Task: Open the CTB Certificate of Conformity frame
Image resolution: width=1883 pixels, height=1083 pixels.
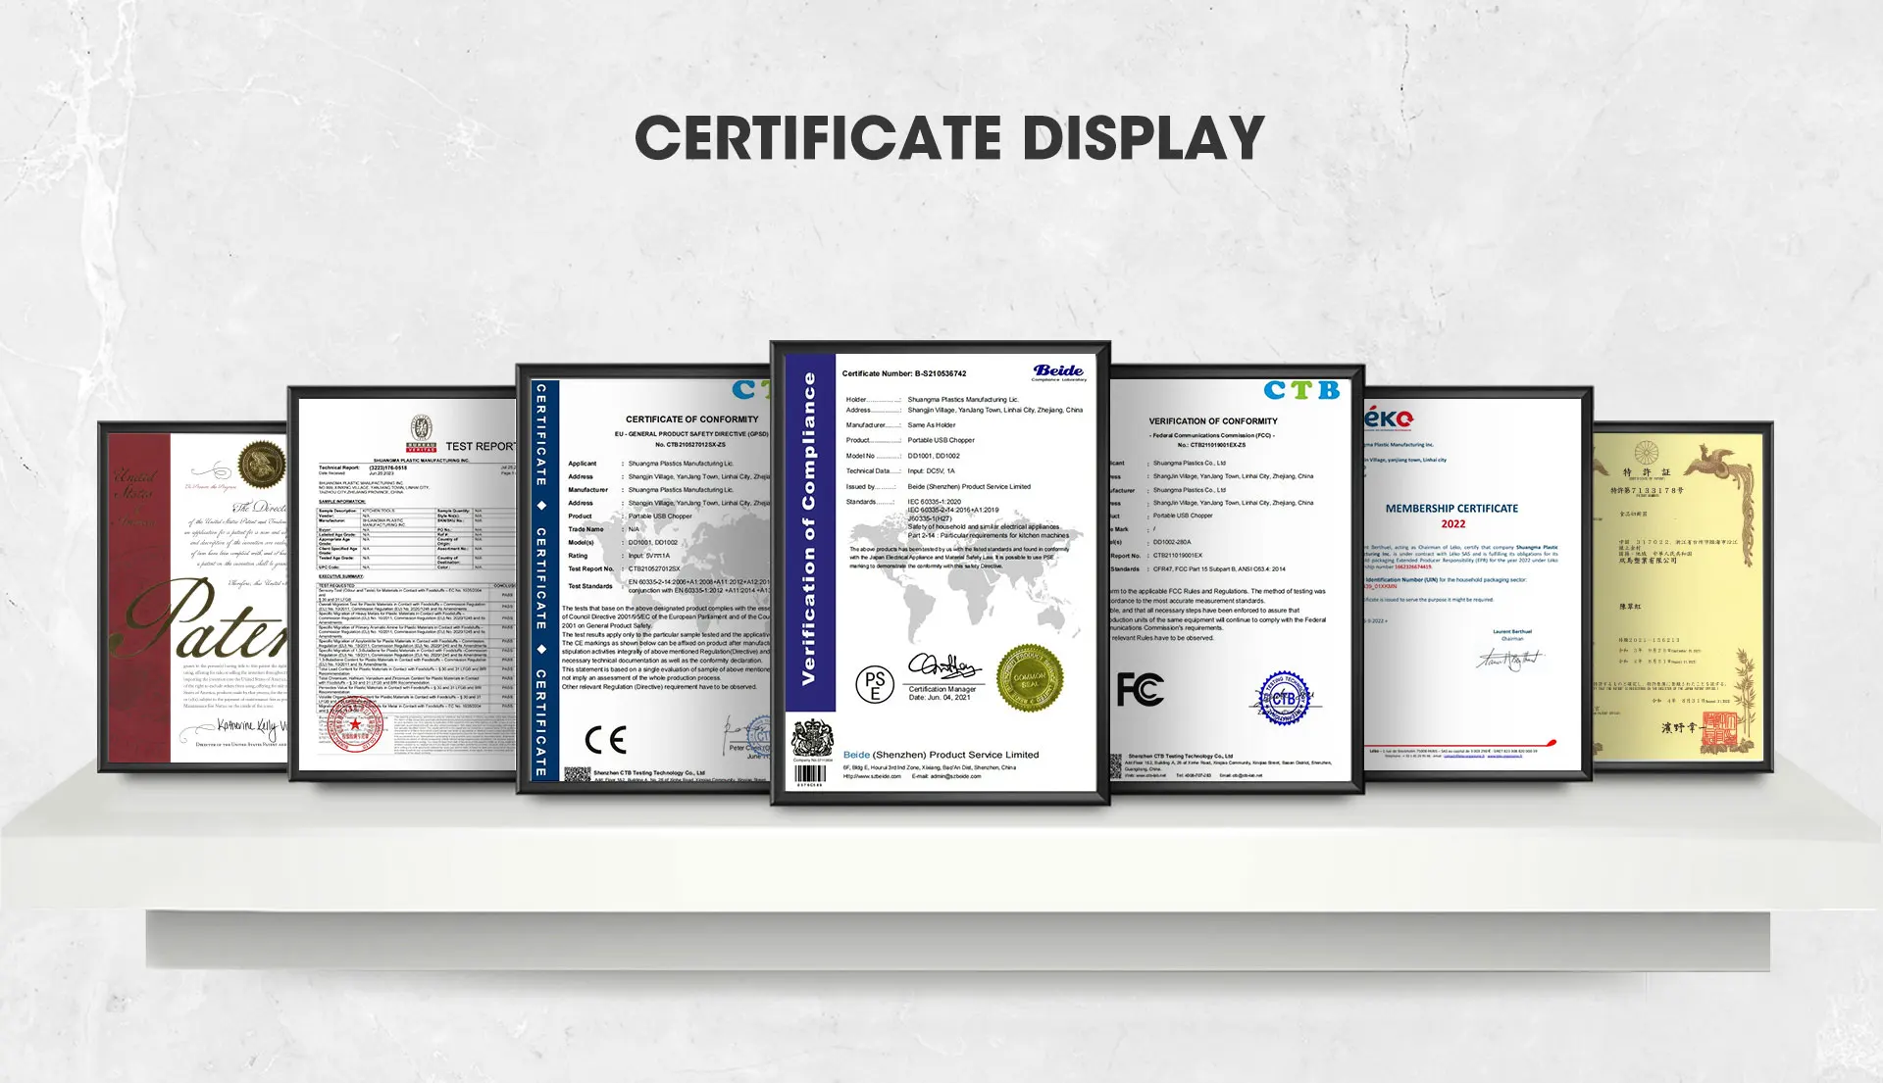Action: (x=645, y=578)
